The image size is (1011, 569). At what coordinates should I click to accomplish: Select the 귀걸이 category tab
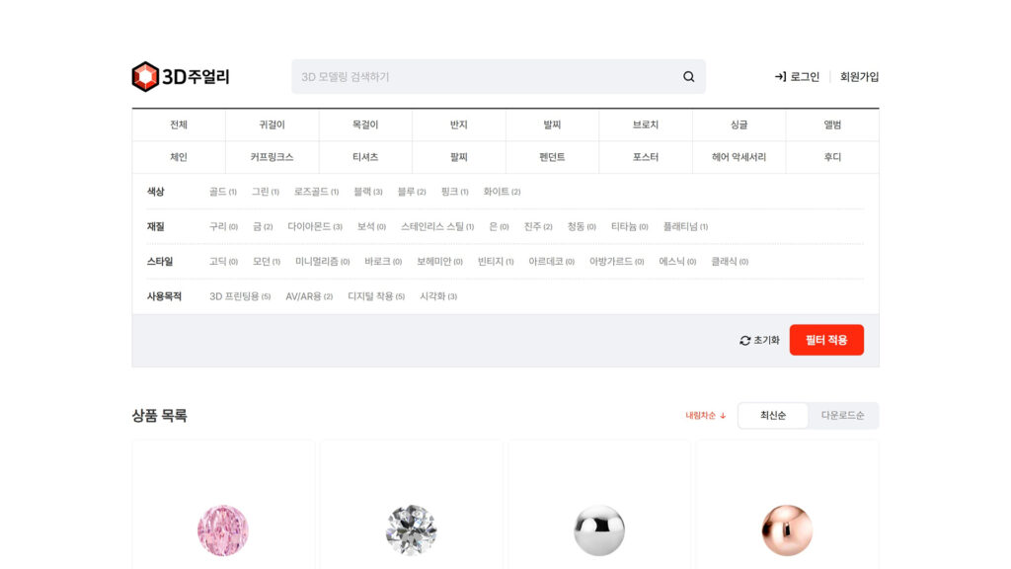click(272, 124)
